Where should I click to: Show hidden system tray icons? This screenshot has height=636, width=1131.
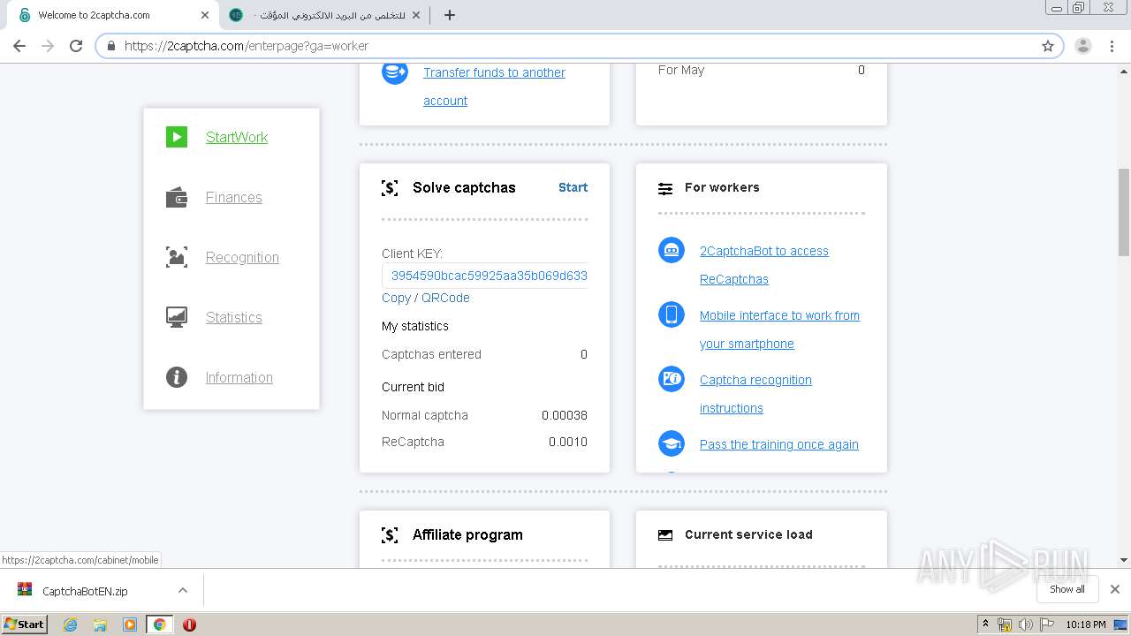[986, 625]
